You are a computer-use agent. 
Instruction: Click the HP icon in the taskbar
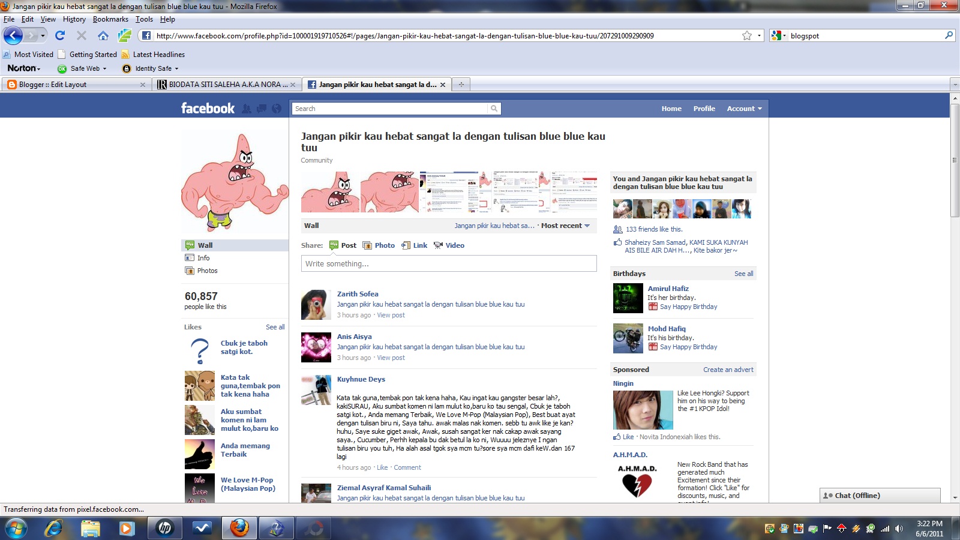point(164,529)
